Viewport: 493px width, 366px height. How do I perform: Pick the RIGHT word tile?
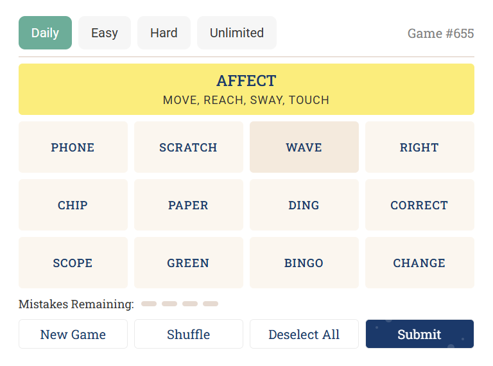click(x=420, y=147)
